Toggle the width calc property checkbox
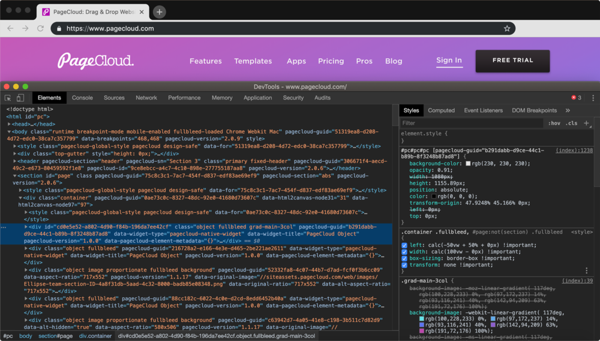 point(404,252)
